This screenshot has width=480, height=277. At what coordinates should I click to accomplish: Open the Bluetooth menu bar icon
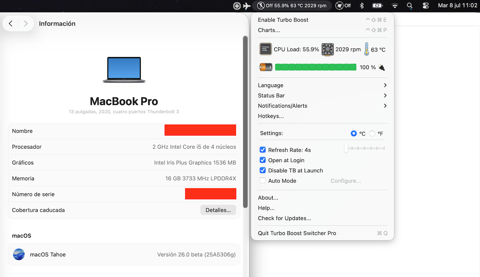click(x=361, y=6)
